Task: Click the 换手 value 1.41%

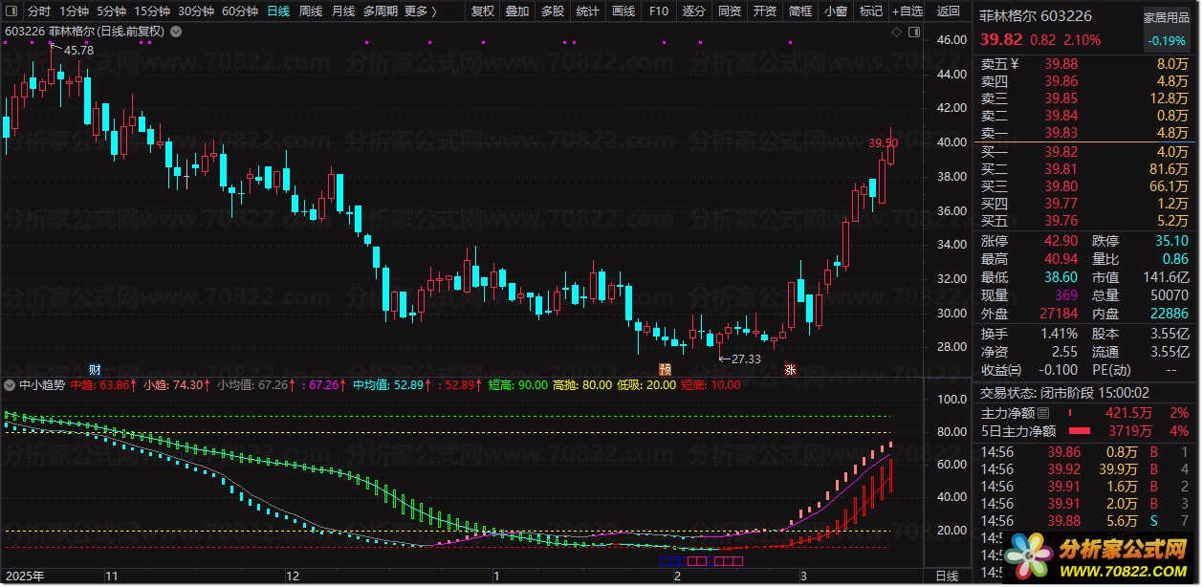Action: coord(1059,334)
